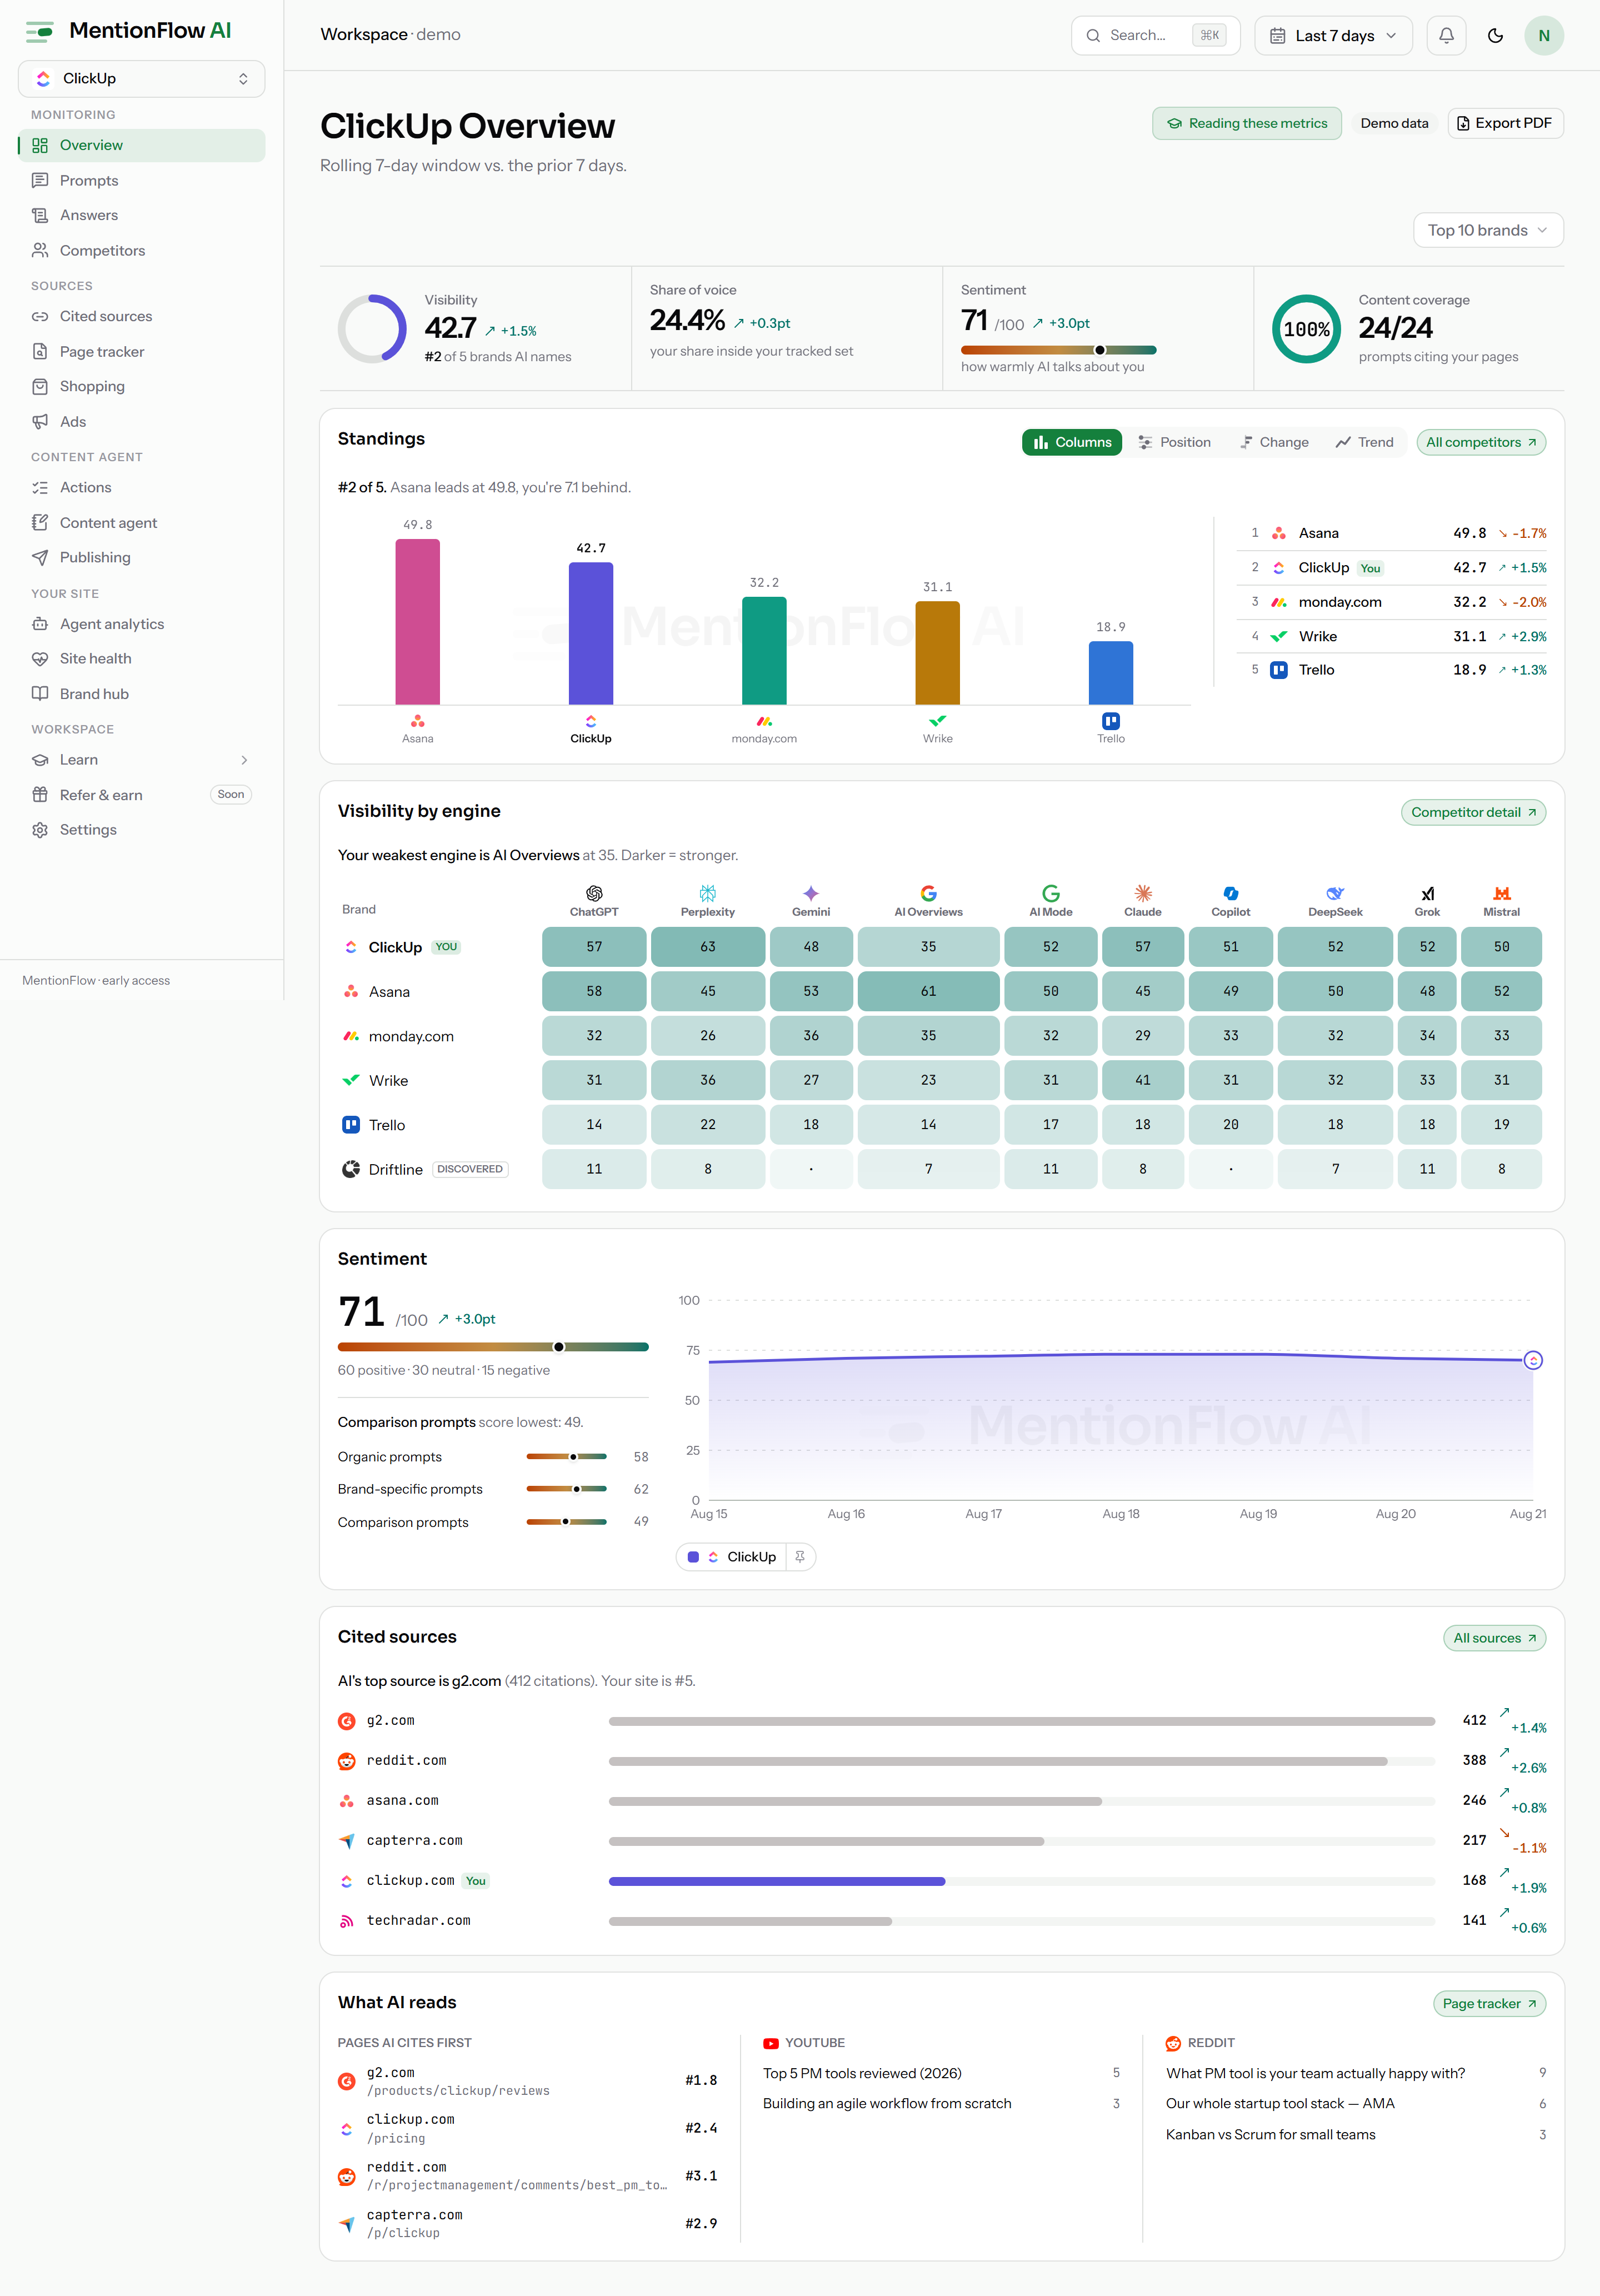Toggle dark mode moon icon

(1495, 35)
